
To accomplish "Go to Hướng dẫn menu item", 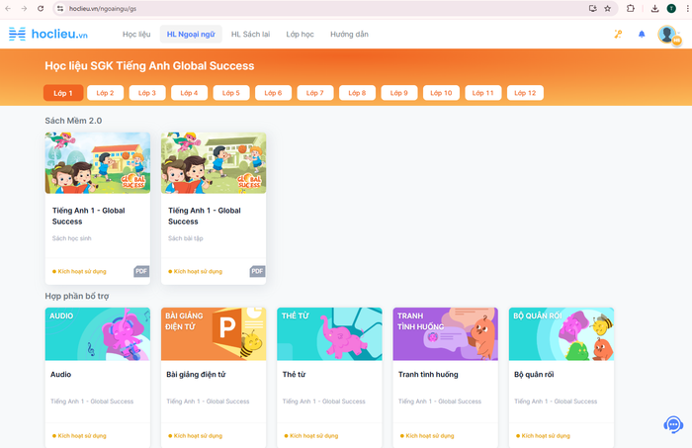I will tap(349, 35).
